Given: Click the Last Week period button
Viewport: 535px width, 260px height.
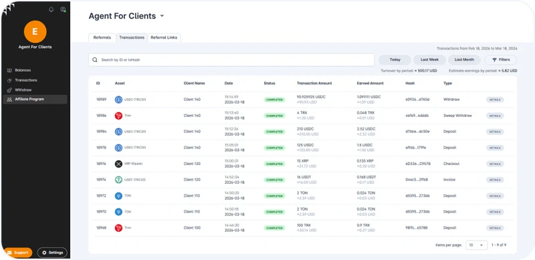Looking at the screenshot, I should pyautogui.click(x=429, y=59).
